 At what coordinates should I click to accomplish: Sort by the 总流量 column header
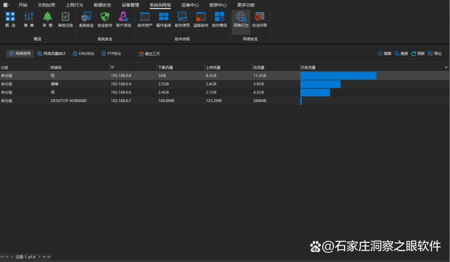coord(276,67)
